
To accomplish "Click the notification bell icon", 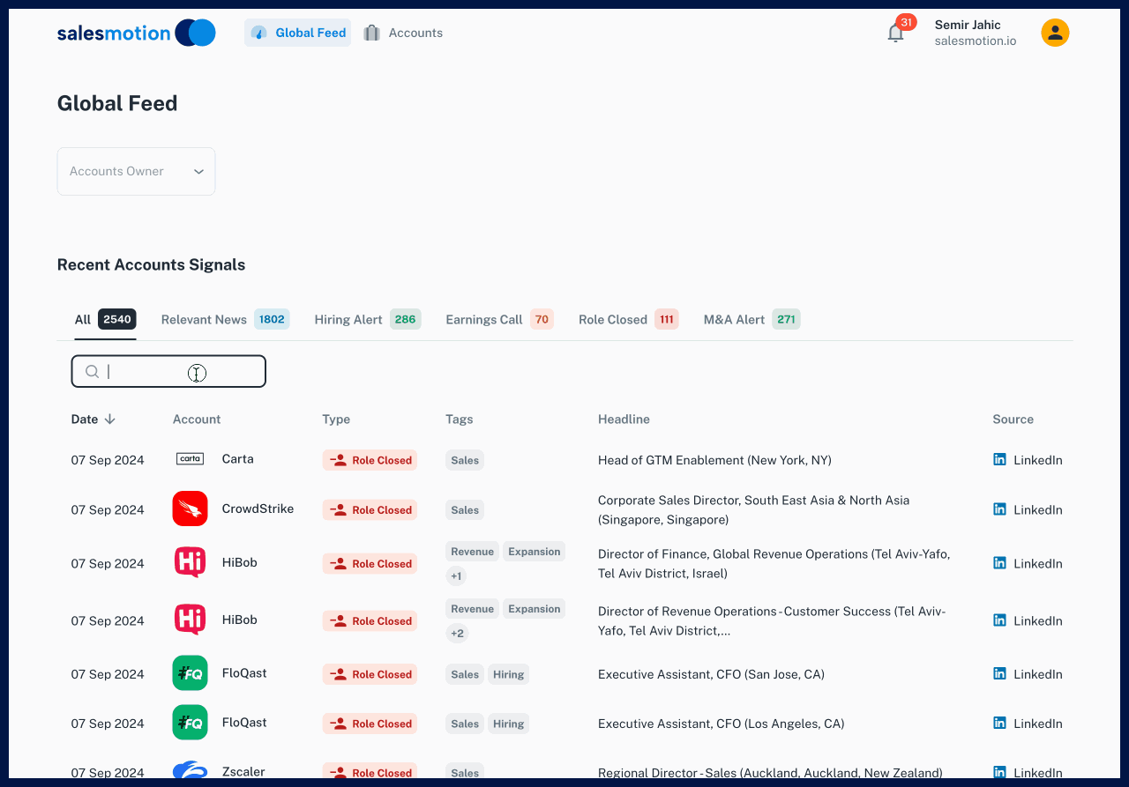I will point(895,33).
